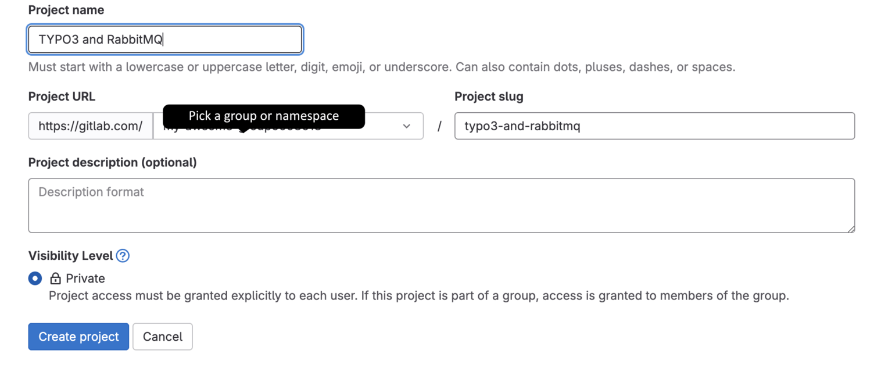
Task: Click the Private label text
Action: pos(88,279)
